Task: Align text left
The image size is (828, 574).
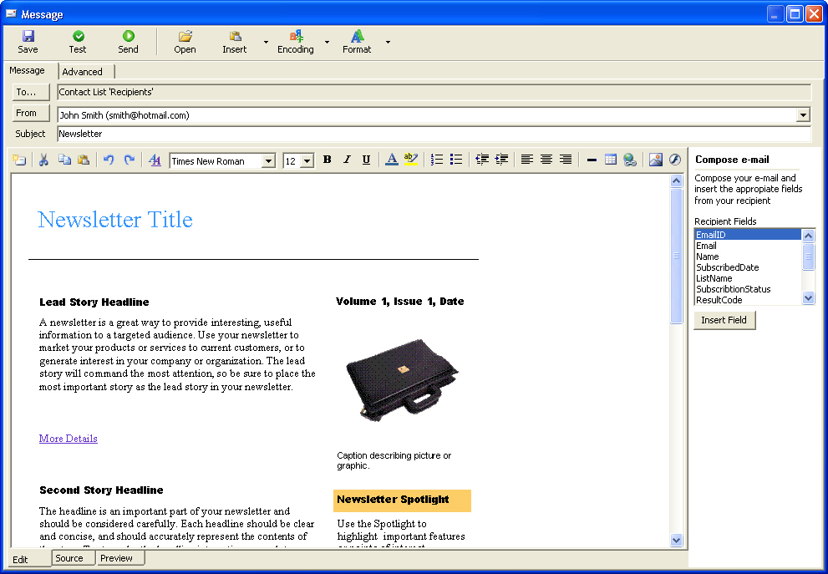Action: pyautogui.click(x=527, y=160)
